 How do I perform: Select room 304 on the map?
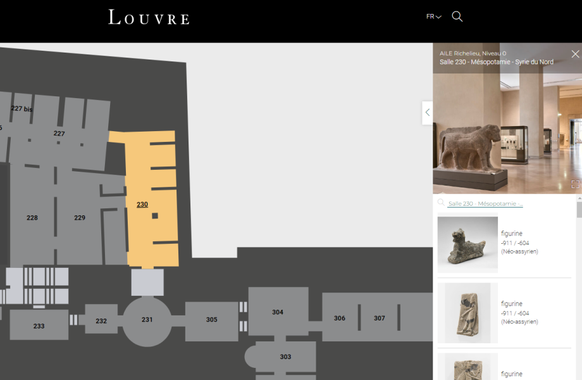click(x=278, y=312)
